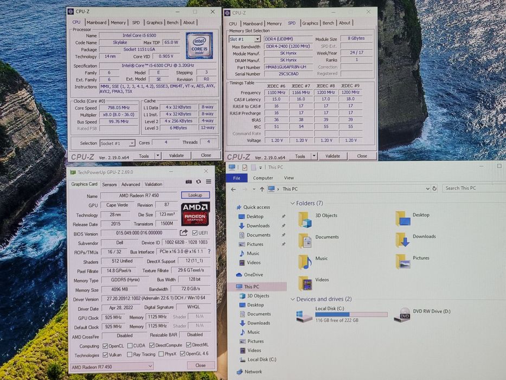The height and width of the screenshot is (380, 506).
Task: Switch to the Advanced tab in GPU-Z
Action: pyautogui.click(x=131, y=184)
